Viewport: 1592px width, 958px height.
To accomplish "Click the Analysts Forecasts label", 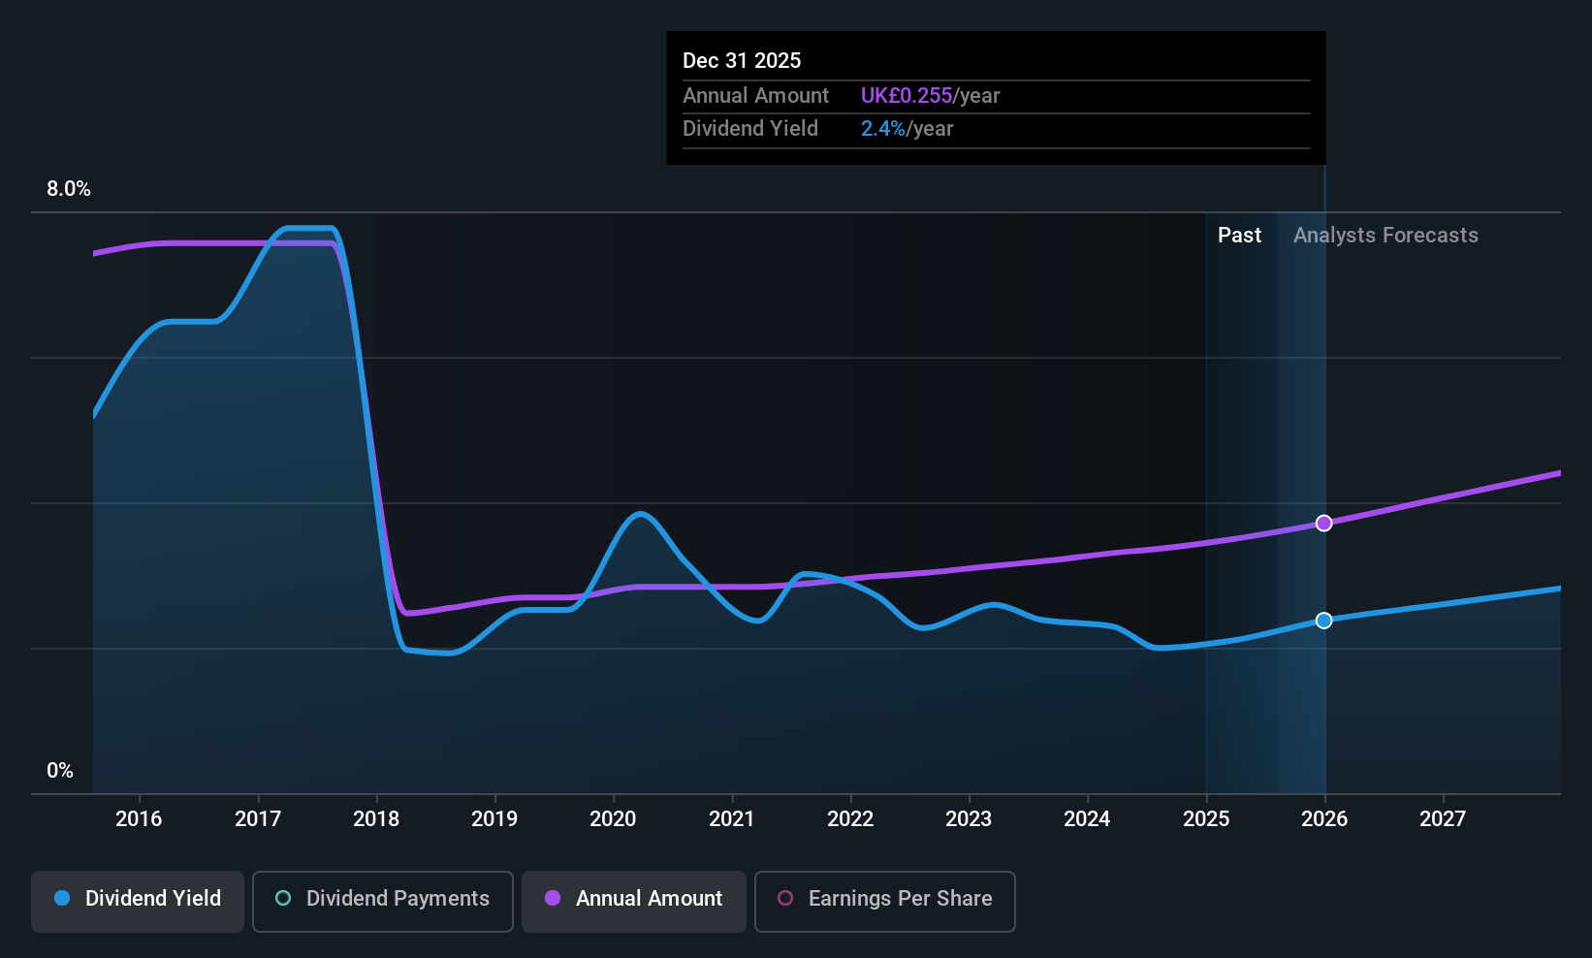I will [x=1385, y=236].
